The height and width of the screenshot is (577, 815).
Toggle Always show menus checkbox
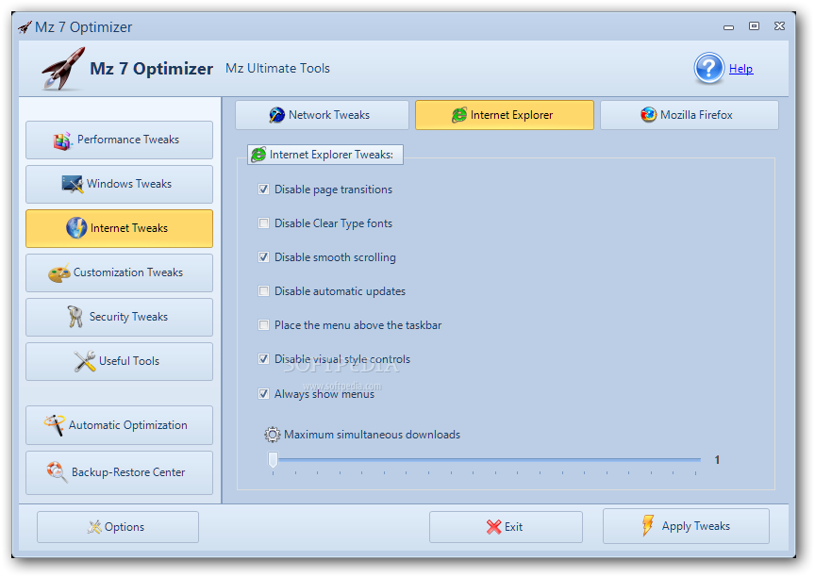click(264, 394)
